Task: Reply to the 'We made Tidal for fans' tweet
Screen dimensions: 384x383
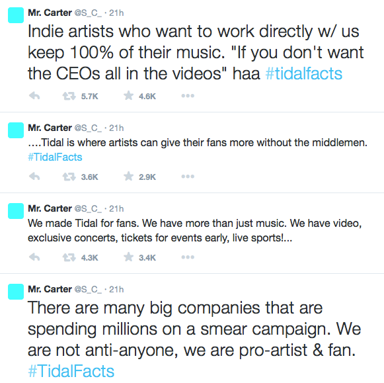Action: pos(34,257)
